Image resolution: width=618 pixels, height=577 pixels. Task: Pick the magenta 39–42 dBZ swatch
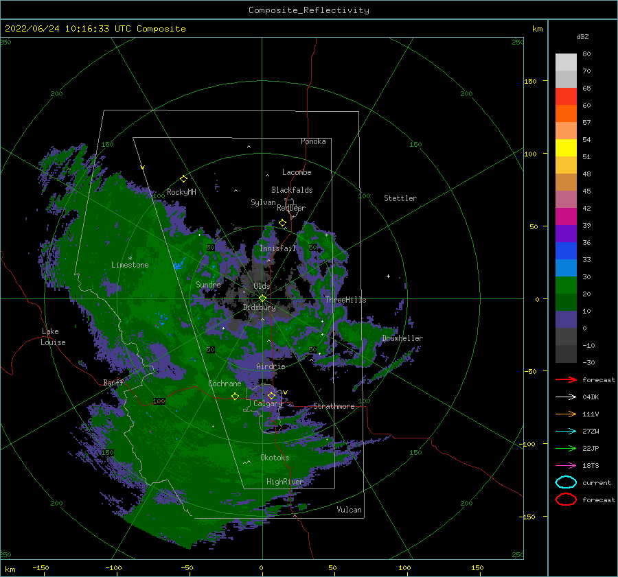(566, 217)
